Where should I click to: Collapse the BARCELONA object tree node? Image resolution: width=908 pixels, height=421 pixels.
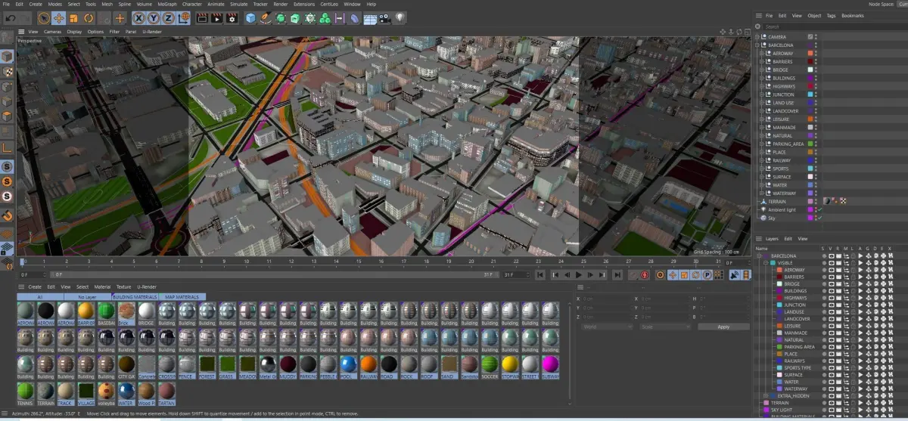coord(757,45)
